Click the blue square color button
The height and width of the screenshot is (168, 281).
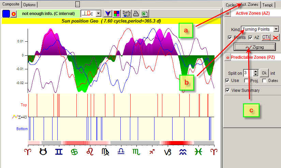pos(6,14)
